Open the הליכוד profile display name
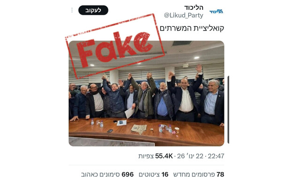Viewport: 293px width, 180px height. [x=193, y=8]
